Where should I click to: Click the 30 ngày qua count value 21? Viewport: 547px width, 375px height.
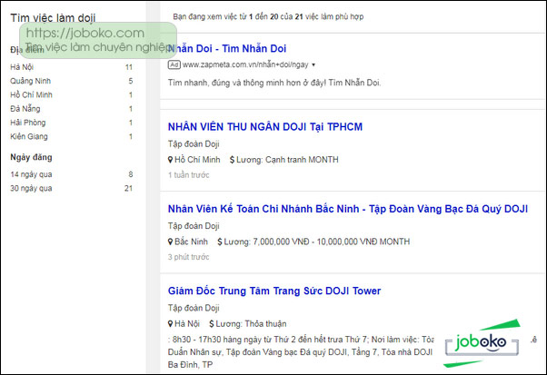[128, 188]
